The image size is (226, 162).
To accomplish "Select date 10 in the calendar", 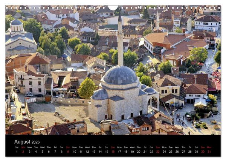I will tap(75, 151).
